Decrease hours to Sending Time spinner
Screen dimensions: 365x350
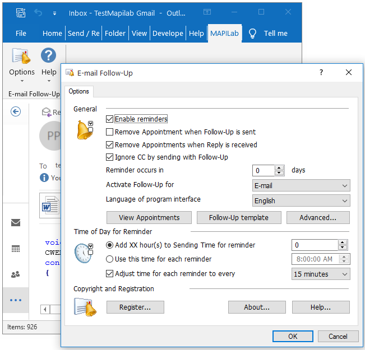[x=342, y=247]
